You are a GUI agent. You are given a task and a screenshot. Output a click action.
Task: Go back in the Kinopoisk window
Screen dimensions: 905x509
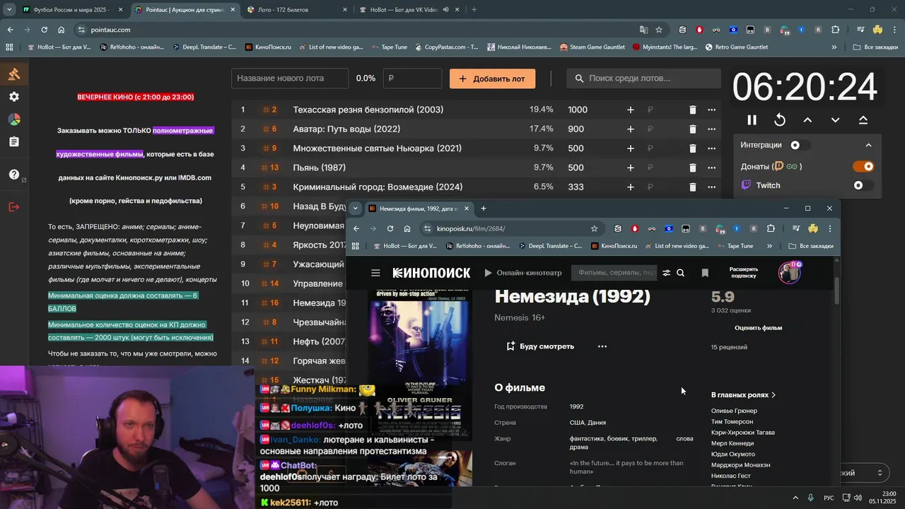(x=356, y=228)
